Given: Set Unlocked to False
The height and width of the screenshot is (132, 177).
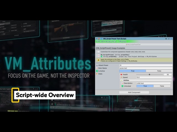Looking at the screenshot, I should pos(162,86).
